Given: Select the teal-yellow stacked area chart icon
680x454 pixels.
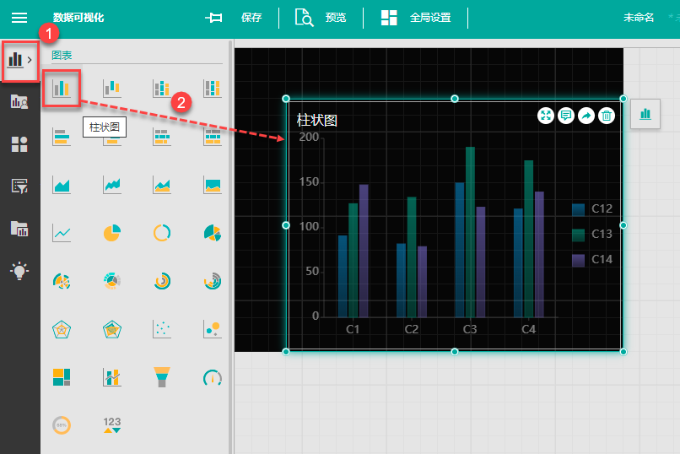Looking at the screenshot, I should 162,185.
